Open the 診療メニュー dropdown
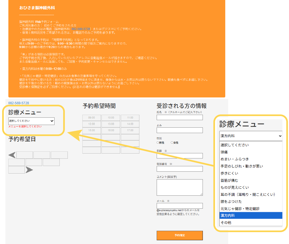 [x=31, y=121]
